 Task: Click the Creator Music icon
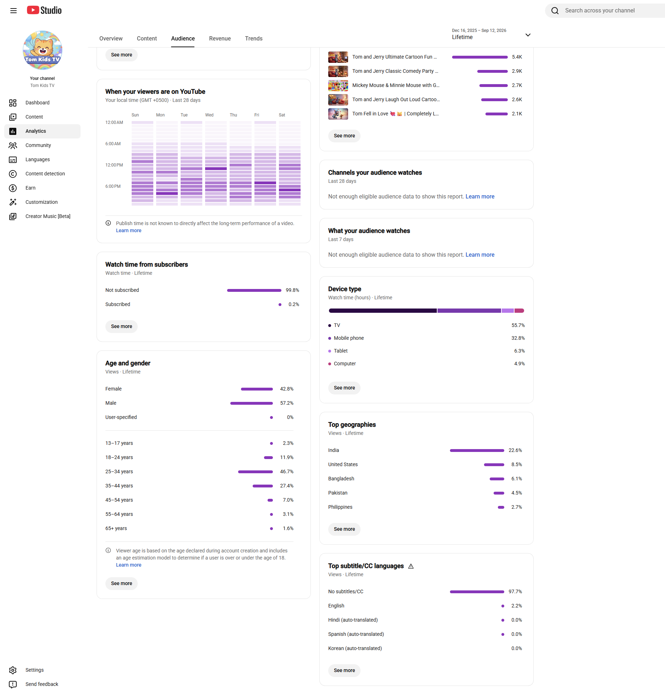pos(13,216)
